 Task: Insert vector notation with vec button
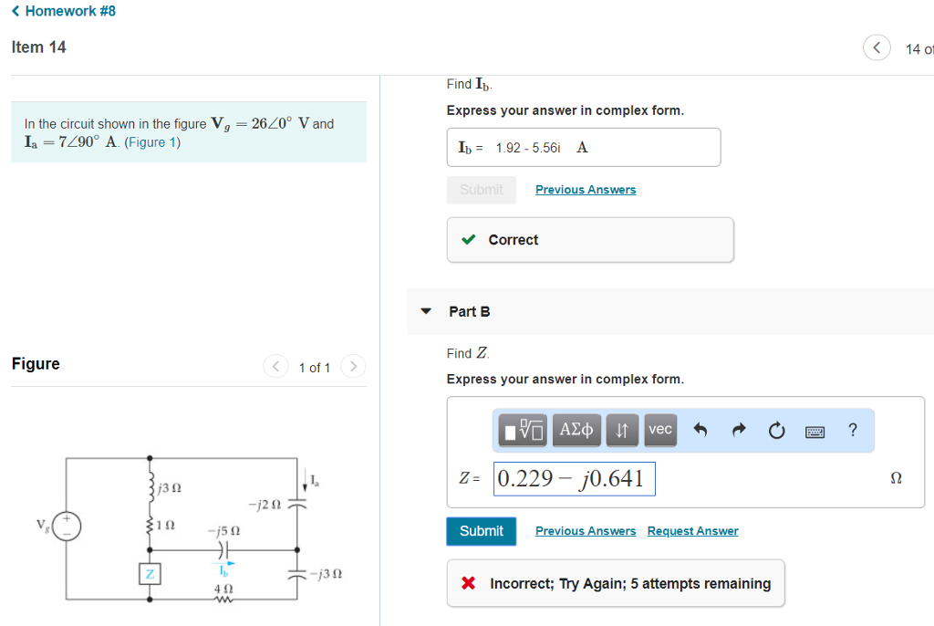click(660, 430)
